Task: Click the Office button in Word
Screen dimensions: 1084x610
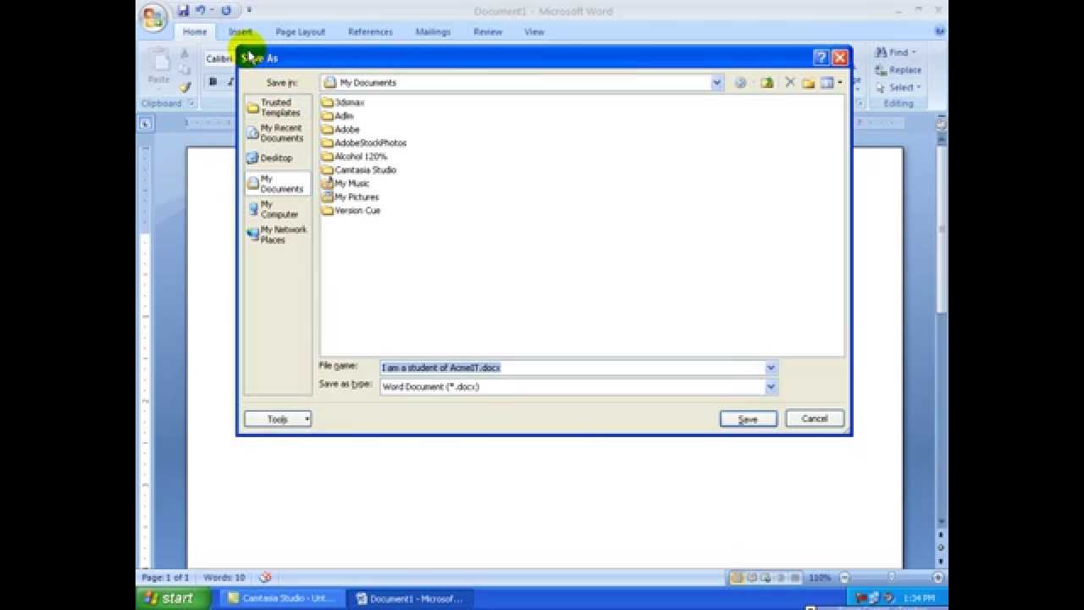Action: point(154,17)
